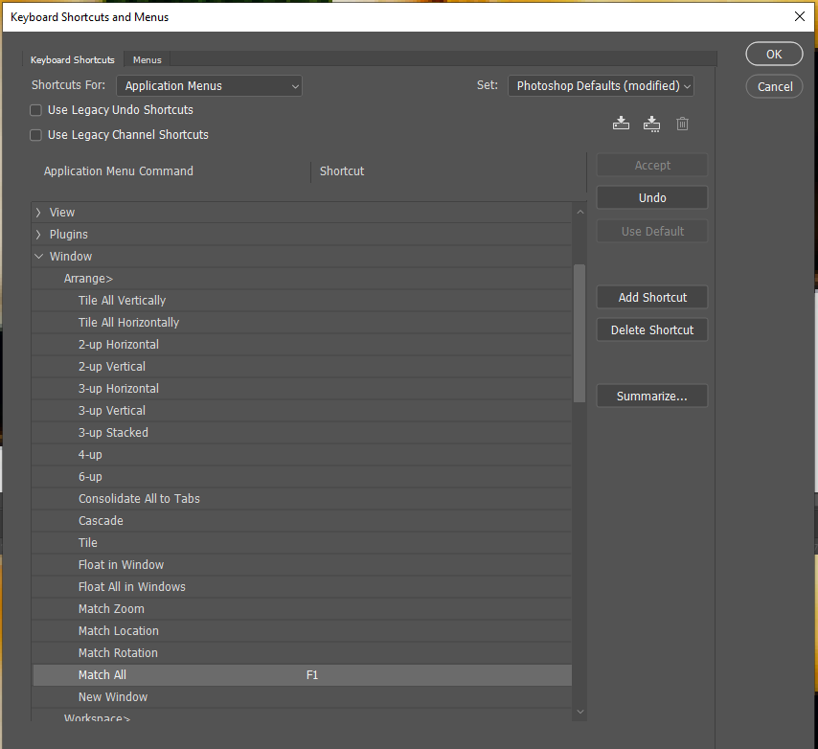Viewport: 818px width, 749px height.
Task: Select the 3-up Stacked row
Action: click(302, 432)
